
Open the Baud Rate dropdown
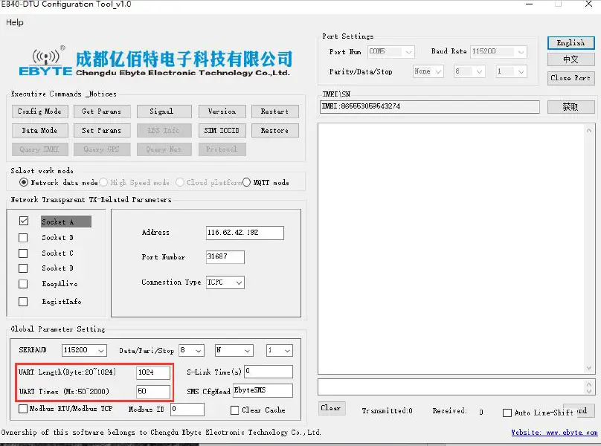tap(498, 51)
